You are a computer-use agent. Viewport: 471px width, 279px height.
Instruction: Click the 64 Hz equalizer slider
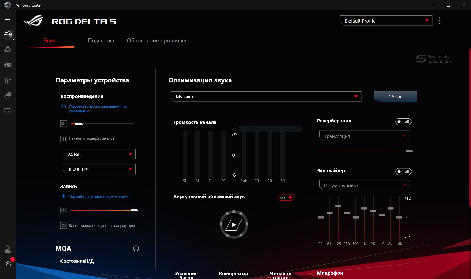click(x=330, y=213)
